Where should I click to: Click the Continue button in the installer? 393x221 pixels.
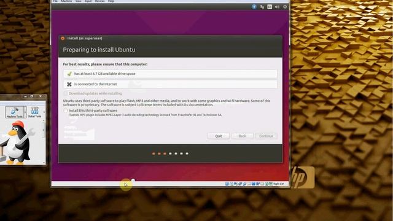click(x=266, y=136)
